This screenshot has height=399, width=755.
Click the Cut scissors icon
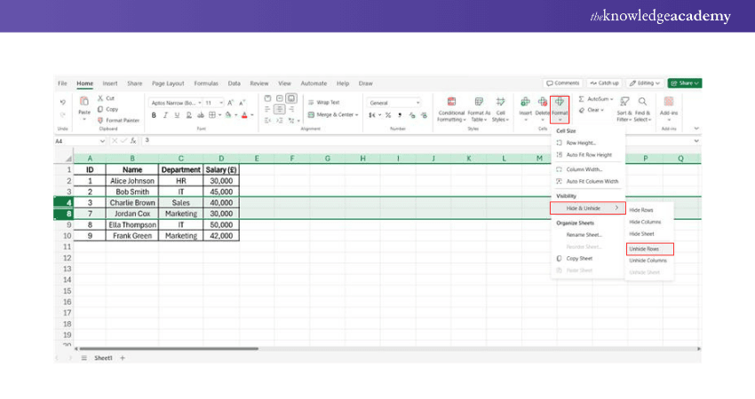click(99, 98)
